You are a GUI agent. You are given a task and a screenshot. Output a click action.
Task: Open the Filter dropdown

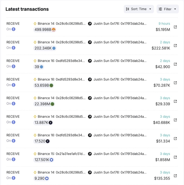(168, 9)
